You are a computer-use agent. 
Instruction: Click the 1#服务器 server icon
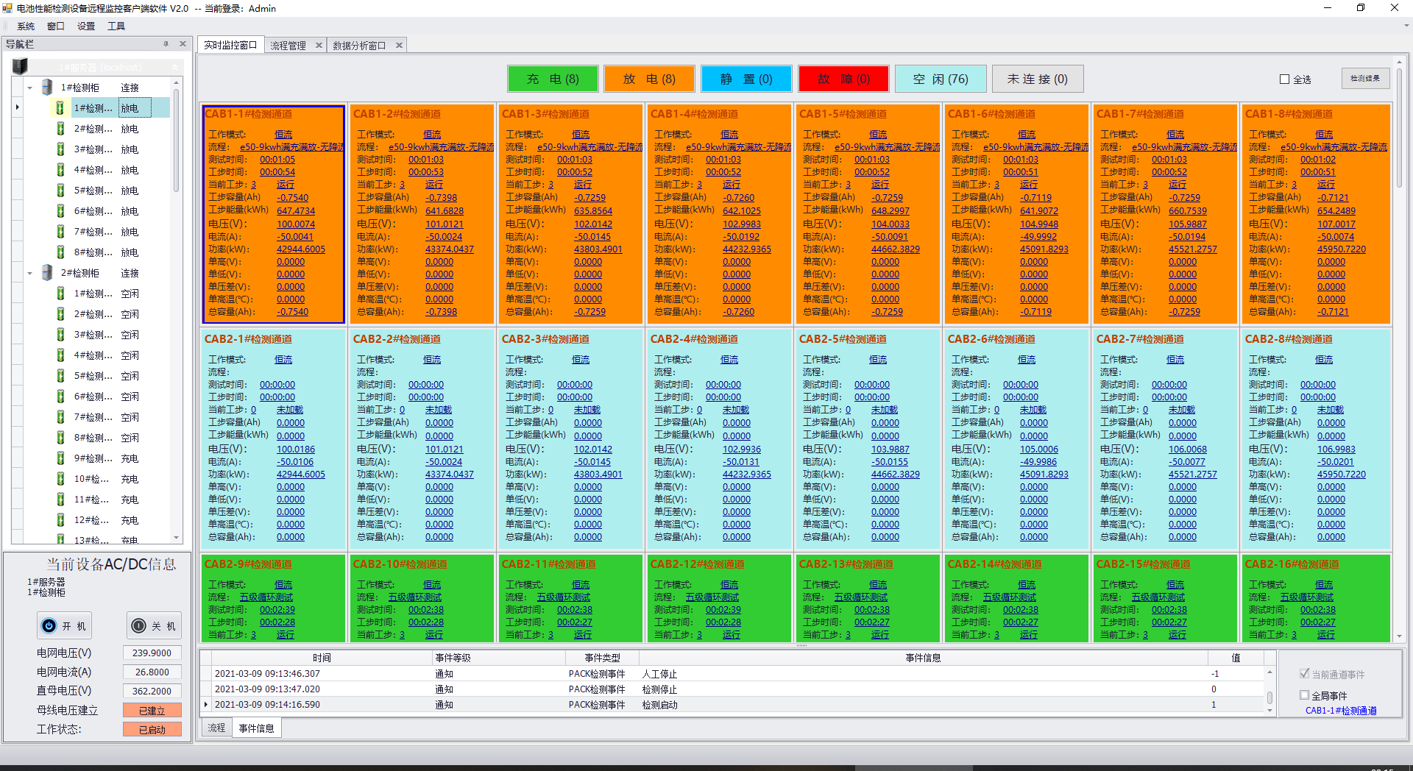(20, 66)
